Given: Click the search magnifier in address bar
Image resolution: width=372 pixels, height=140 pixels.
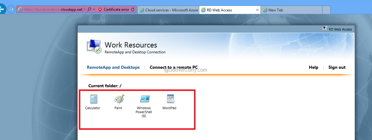Looking at the screenshot, I should pos(89,10).
